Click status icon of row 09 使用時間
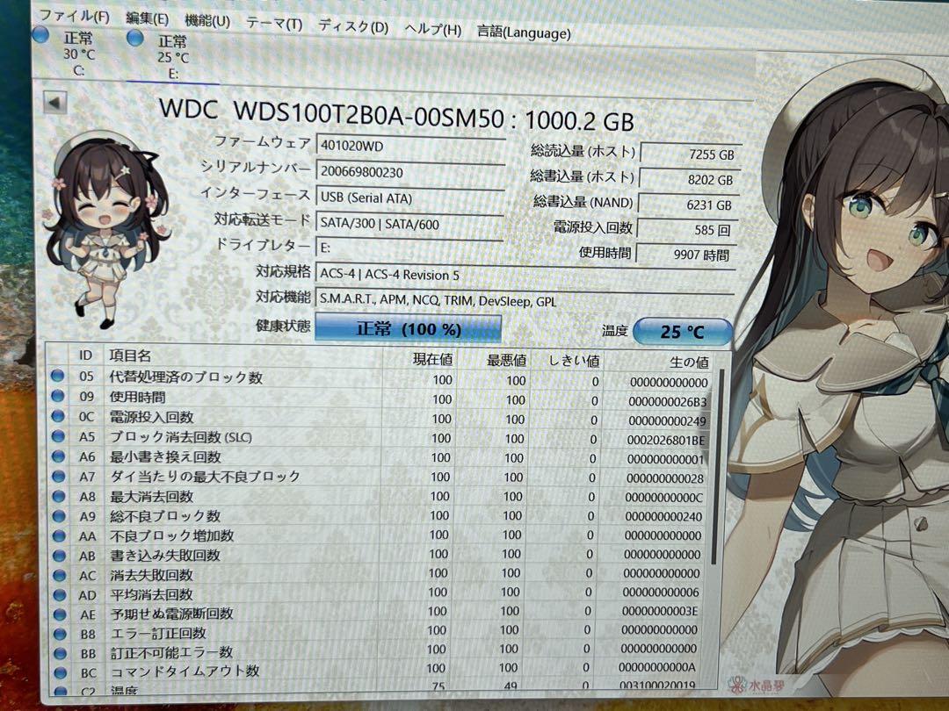 tap(57, 396)
